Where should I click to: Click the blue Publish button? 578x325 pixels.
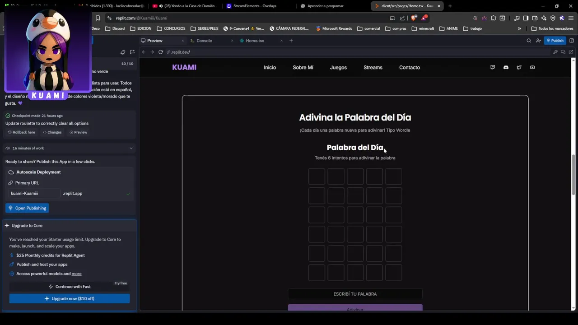pyautogui.click(x=555, y=41)
